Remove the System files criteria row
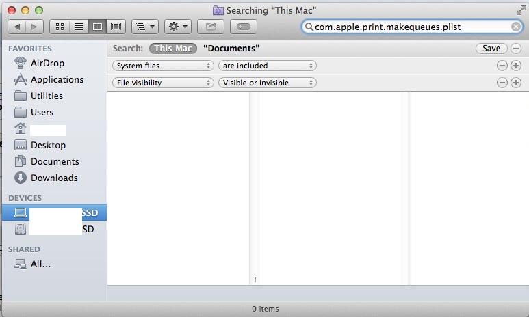Screen dimensions: 529x317 point(502,66)
